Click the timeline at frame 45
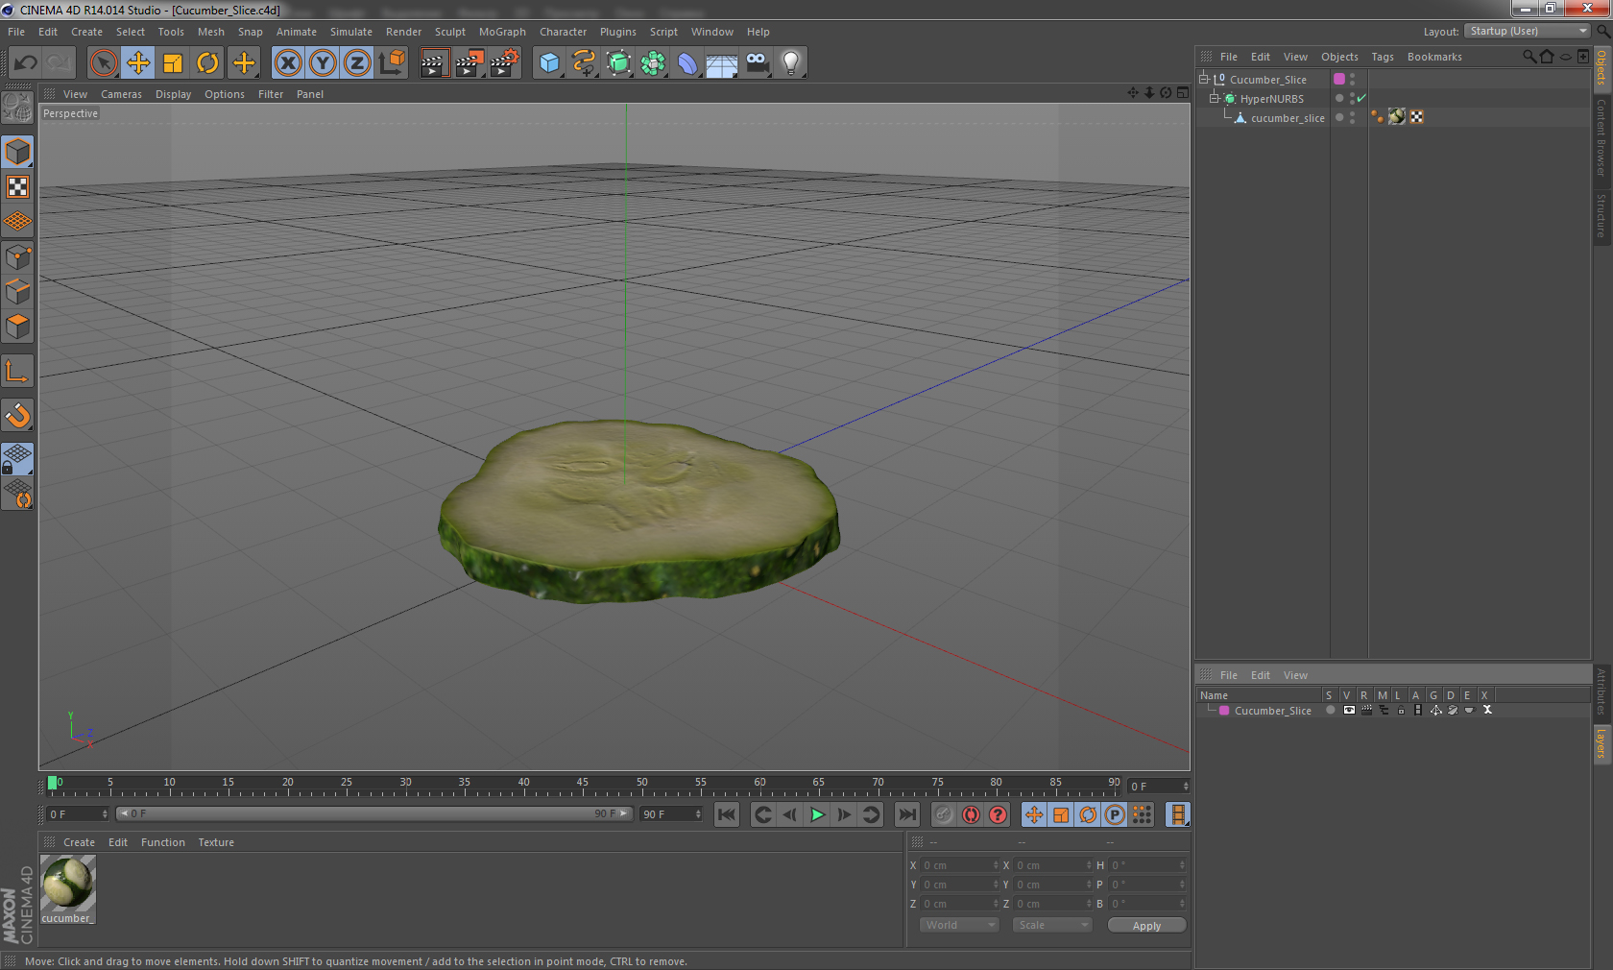Screen dimensions: 1613x970 [582, 786]
